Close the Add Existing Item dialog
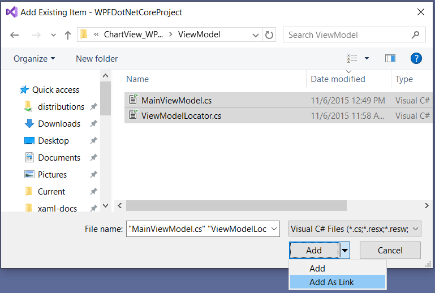 pos(421,12)
